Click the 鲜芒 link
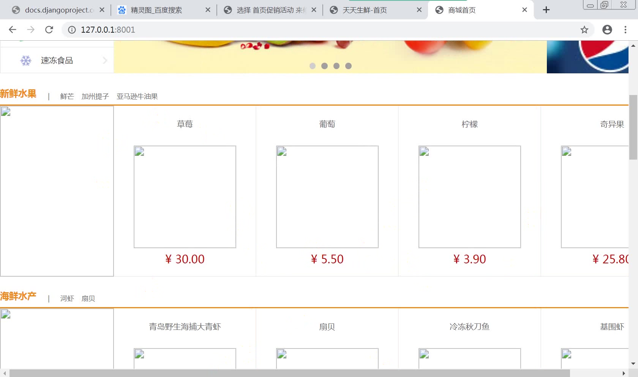Screen dimensions: 638x377 pos(67,96)
